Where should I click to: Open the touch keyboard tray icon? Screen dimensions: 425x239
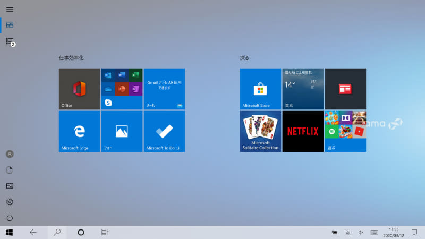[x=375, y=232]
